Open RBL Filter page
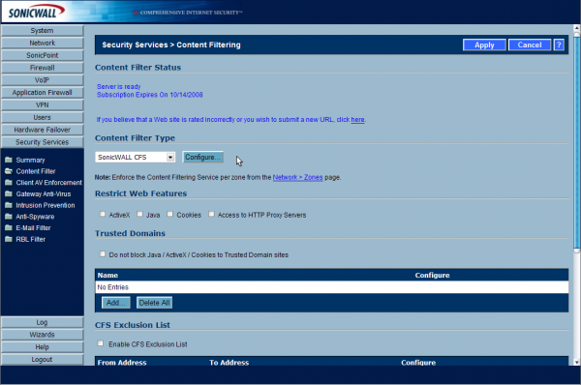 coord(31,239)
